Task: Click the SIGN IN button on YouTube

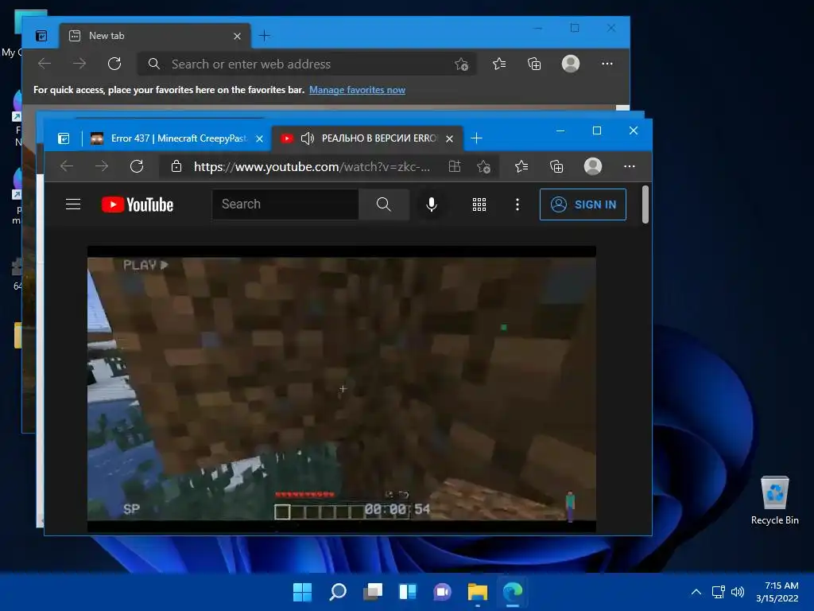Action: tap(583, 204)
